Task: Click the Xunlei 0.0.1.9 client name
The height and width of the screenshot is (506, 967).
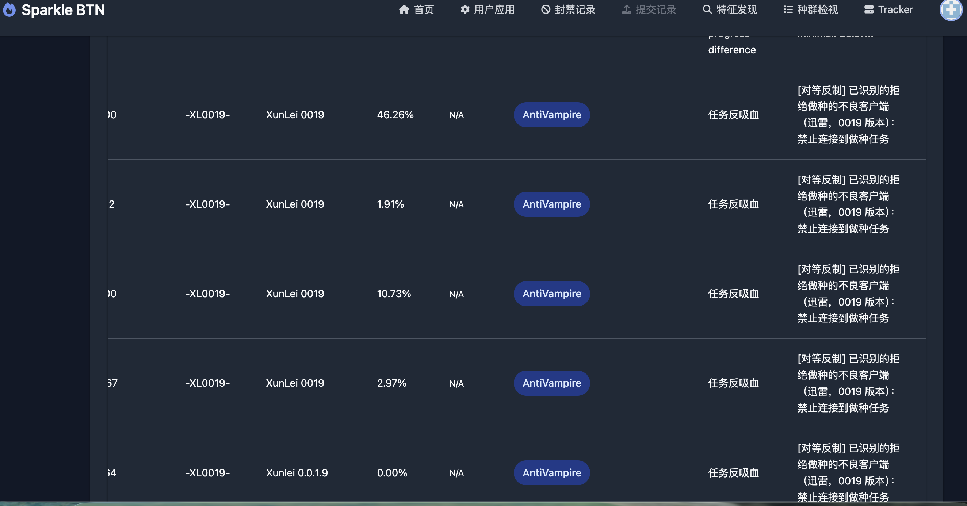Action: point(297,472)
